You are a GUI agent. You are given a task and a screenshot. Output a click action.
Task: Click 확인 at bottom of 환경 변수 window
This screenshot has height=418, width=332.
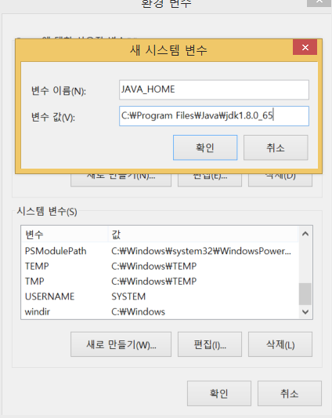[218, 393]
